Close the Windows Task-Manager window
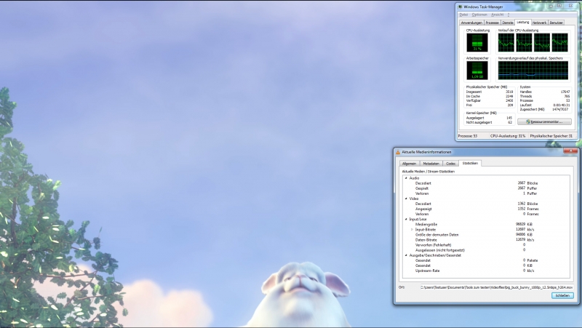The height and width of the screenshot is (328, 582). 570,6
